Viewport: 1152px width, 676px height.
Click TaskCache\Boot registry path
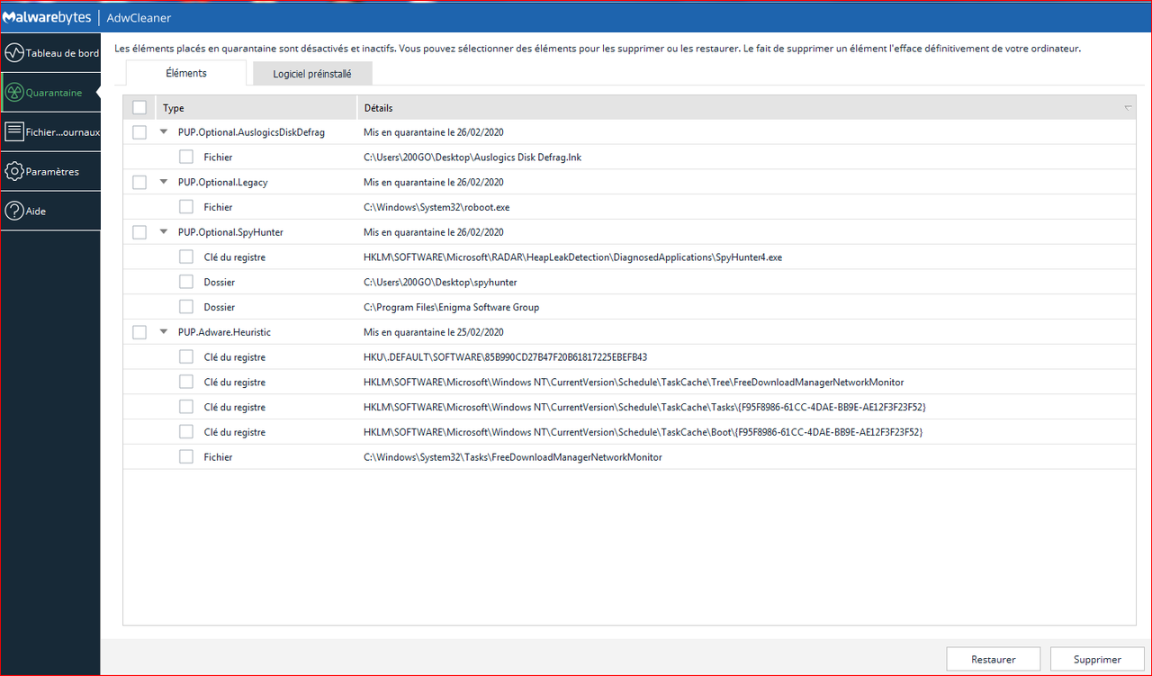[x=643, y=432]
